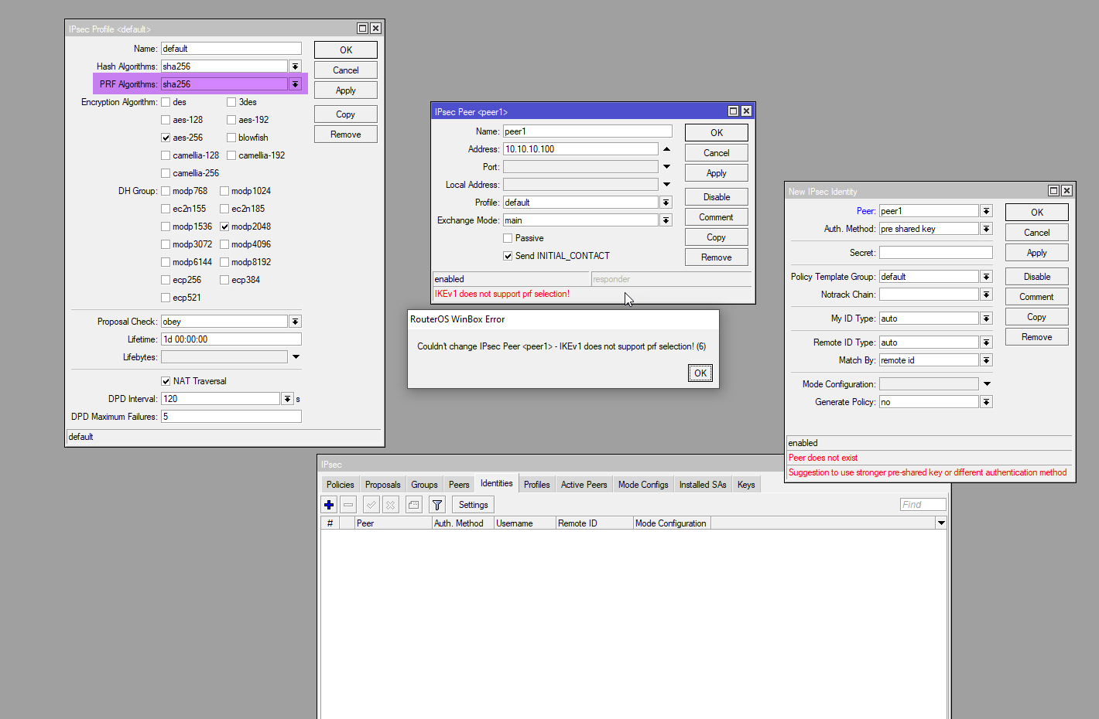1099x719 pixels.
Task: Check the aes-128 encryption option
Action: tap(166, 120)
